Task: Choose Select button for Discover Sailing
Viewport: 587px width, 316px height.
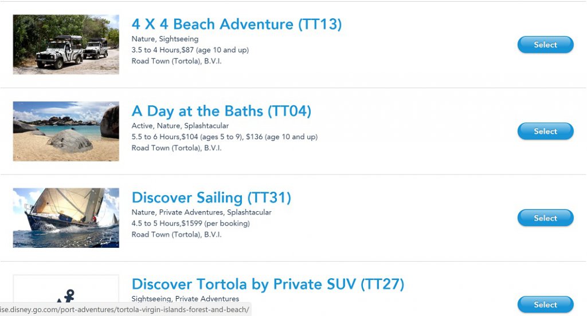Action: pos(545,218)
